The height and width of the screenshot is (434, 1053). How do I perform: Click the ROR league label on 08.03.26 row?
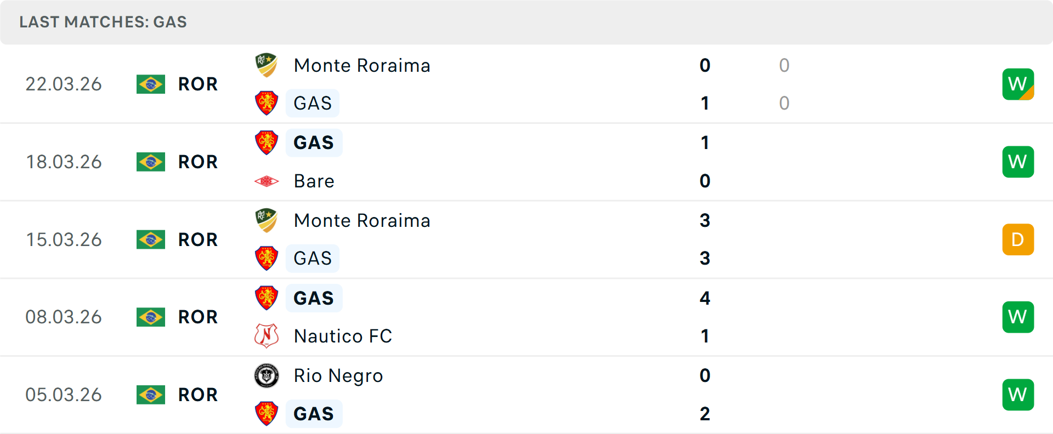198,317
